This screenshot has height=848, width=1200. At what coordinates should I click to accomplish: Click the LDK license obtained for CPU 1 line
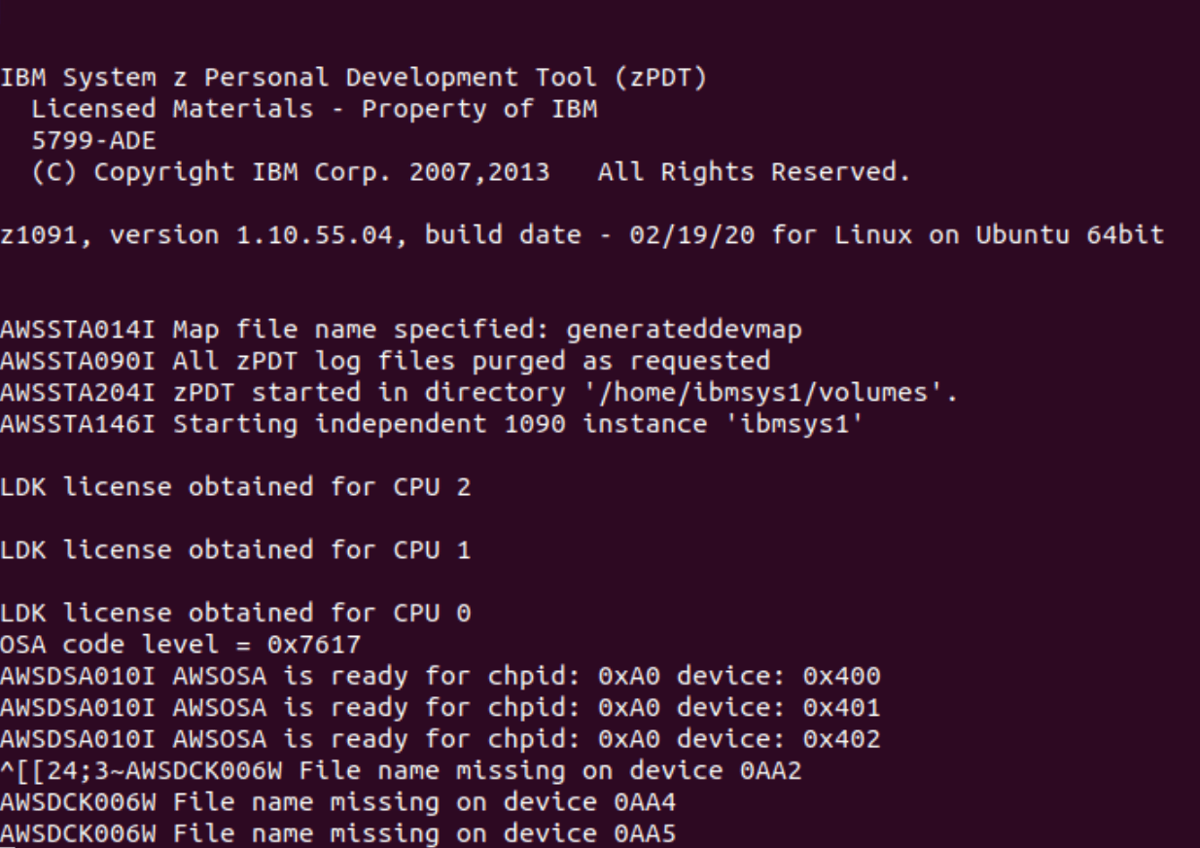coord(235,550)
